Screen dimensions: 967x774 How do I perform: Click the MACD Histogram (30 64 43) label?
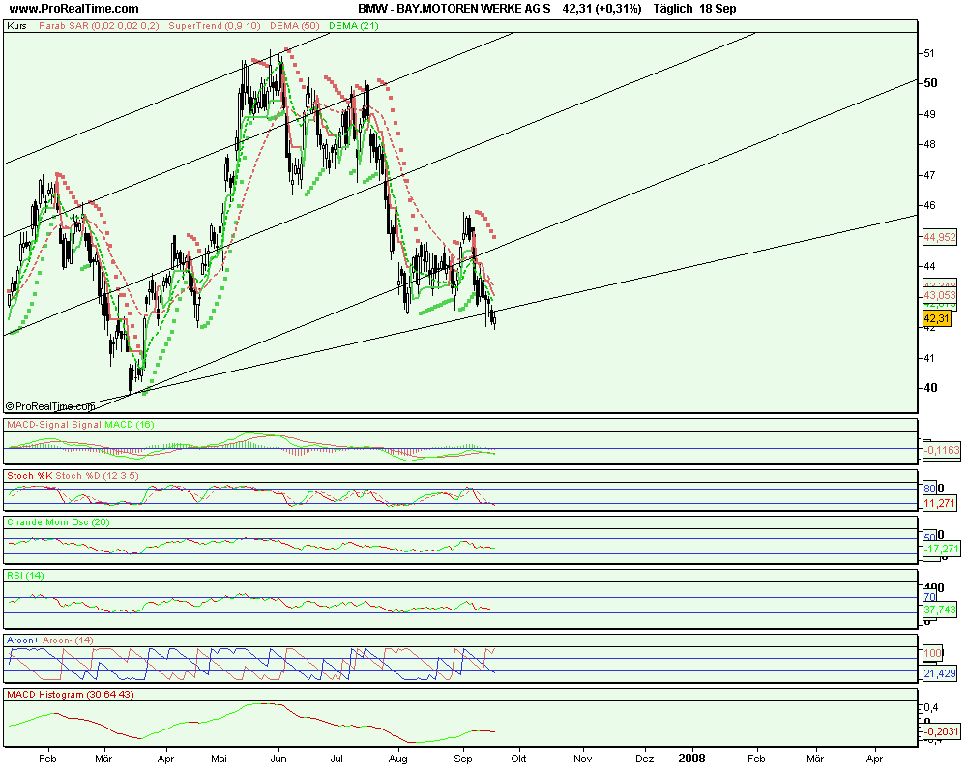click(71, 695)
